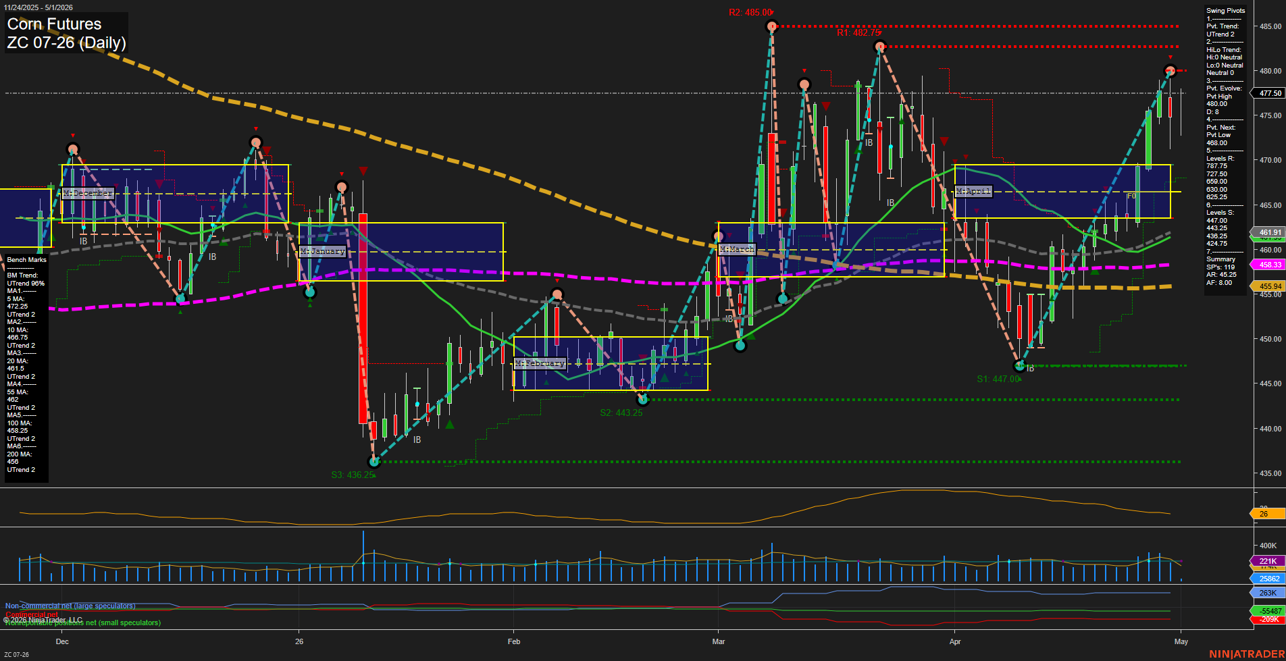Click the purple 221K volume marker

1268,561
